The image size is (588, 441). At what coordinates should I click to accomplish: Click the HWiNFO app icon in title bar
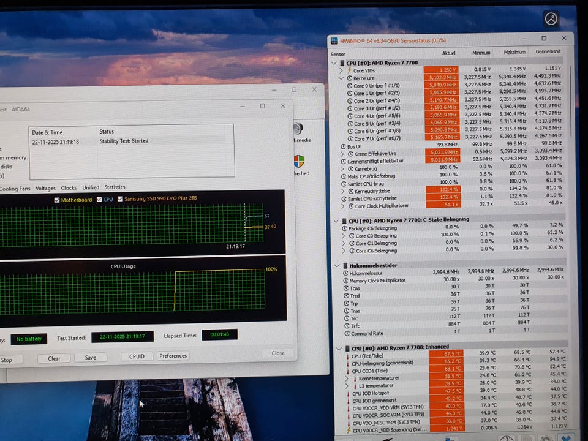tap(335, 41)
